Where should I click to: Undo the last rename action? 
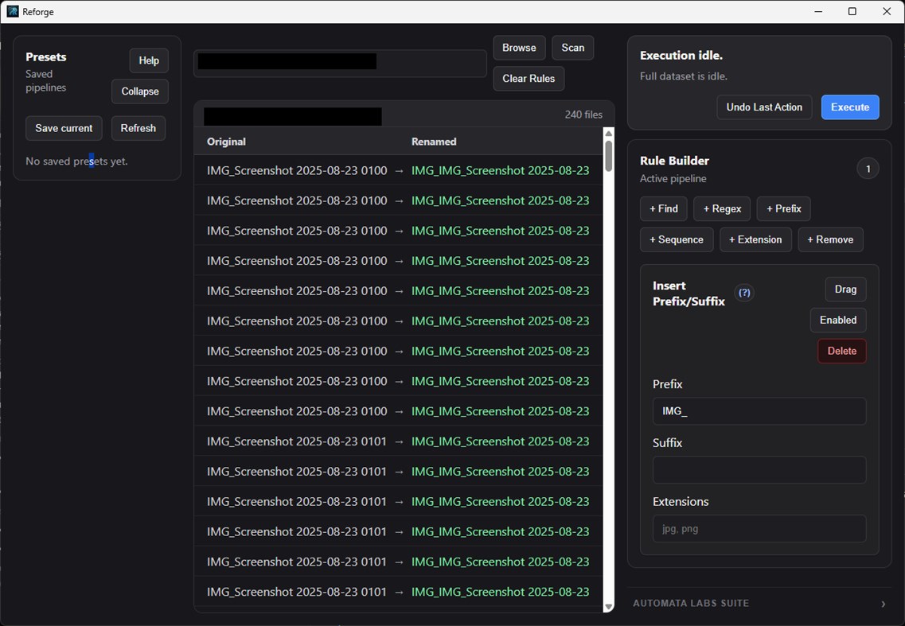763,107
